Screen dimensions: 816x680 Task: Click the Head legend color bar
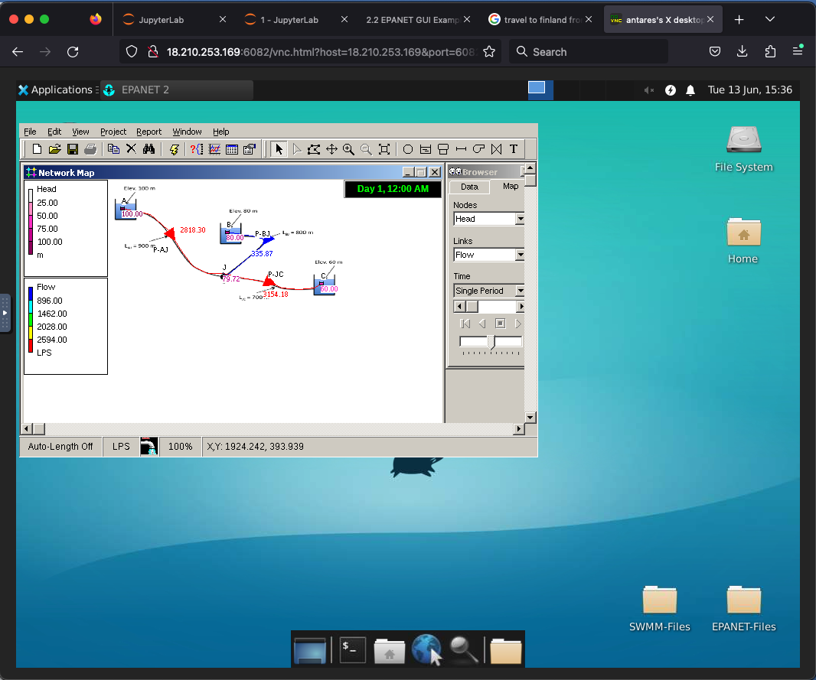pyautogui.click(x=31, y=222)
